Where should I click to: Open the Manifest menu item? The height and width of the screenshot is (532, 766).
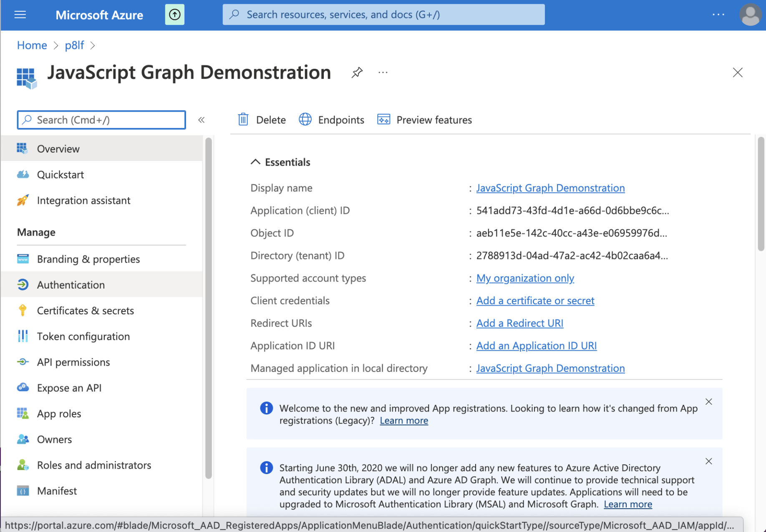[x=57, y=491]
